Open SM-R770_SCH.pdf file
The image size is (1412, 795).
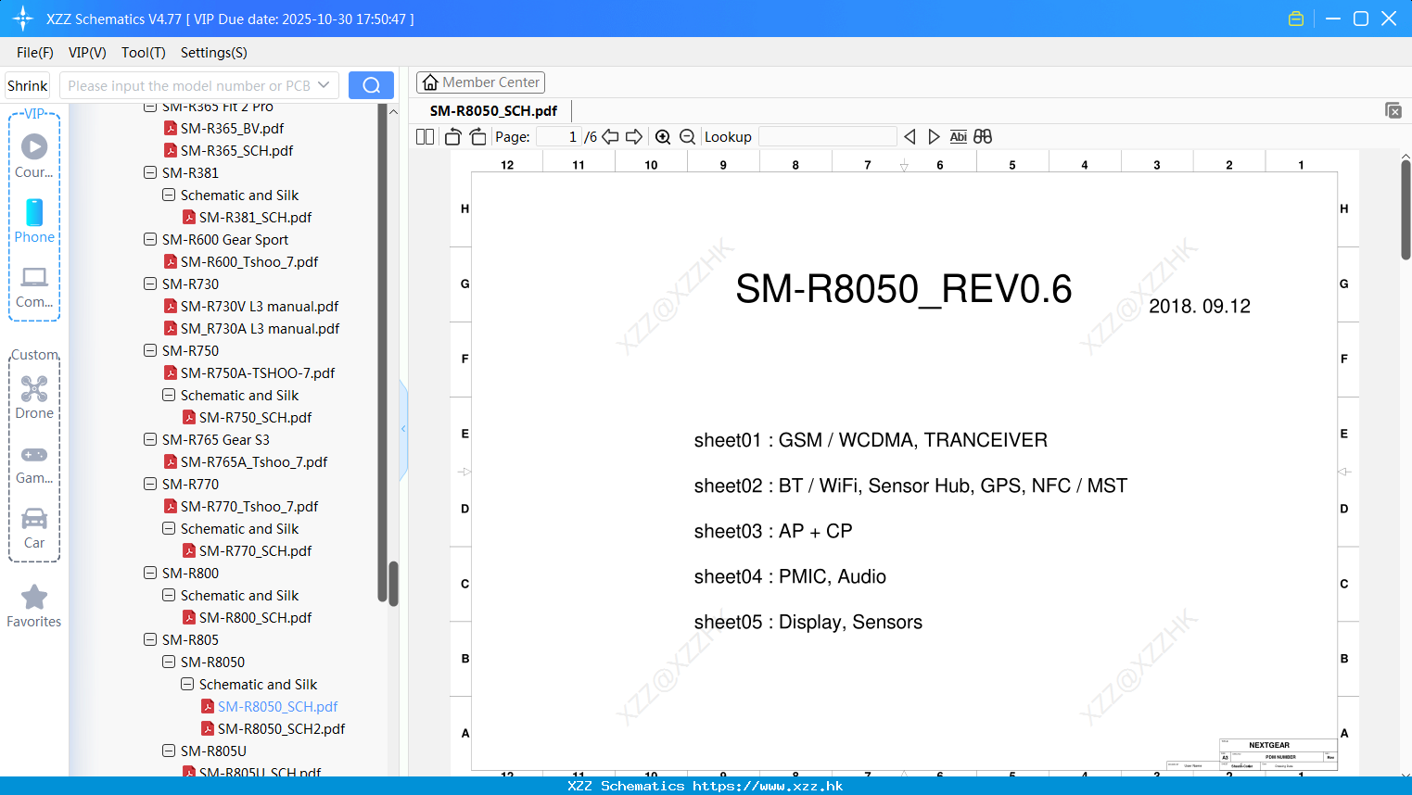click(255, 550)
